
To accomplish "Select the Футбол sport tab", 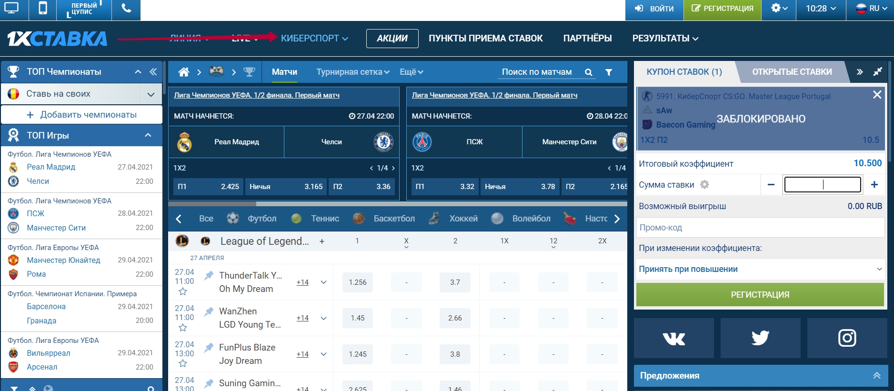I will coord(261,219).
